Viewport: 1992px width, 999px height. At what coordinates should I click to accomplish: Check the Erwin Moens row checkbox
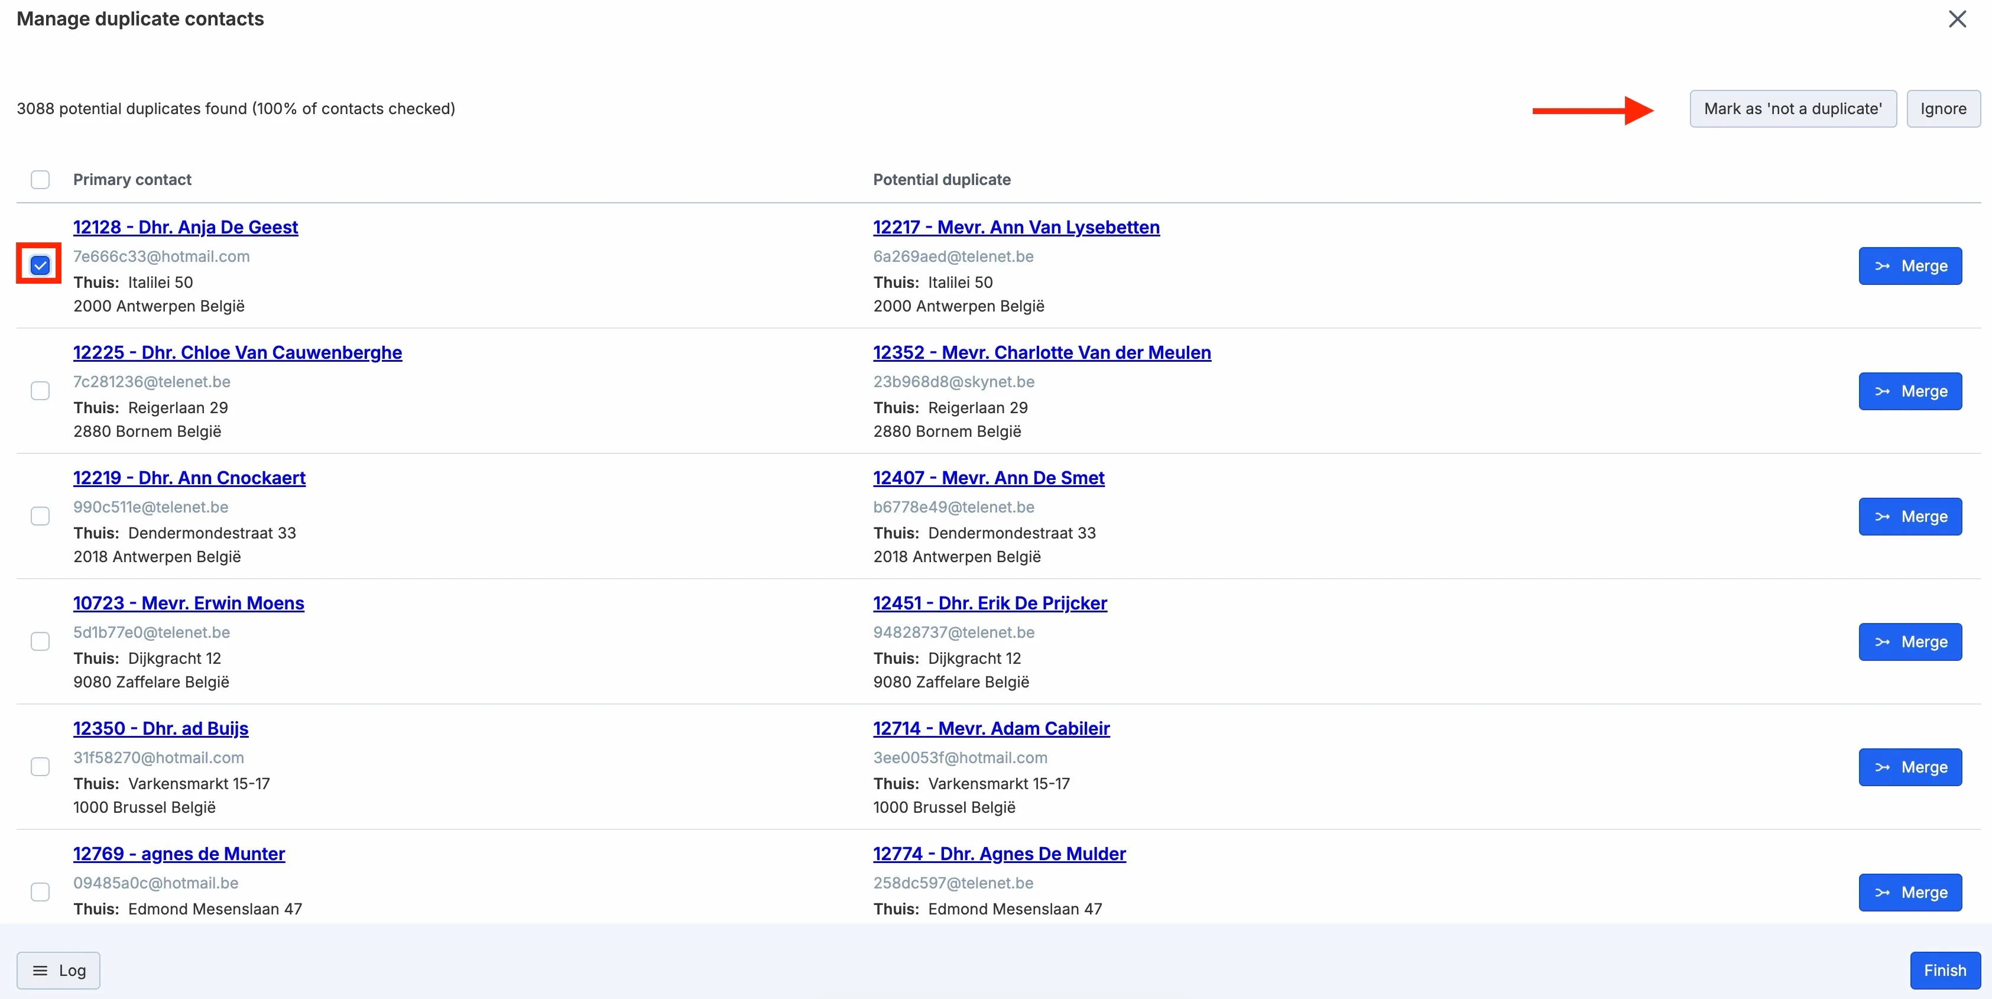(x=40, y=642)
